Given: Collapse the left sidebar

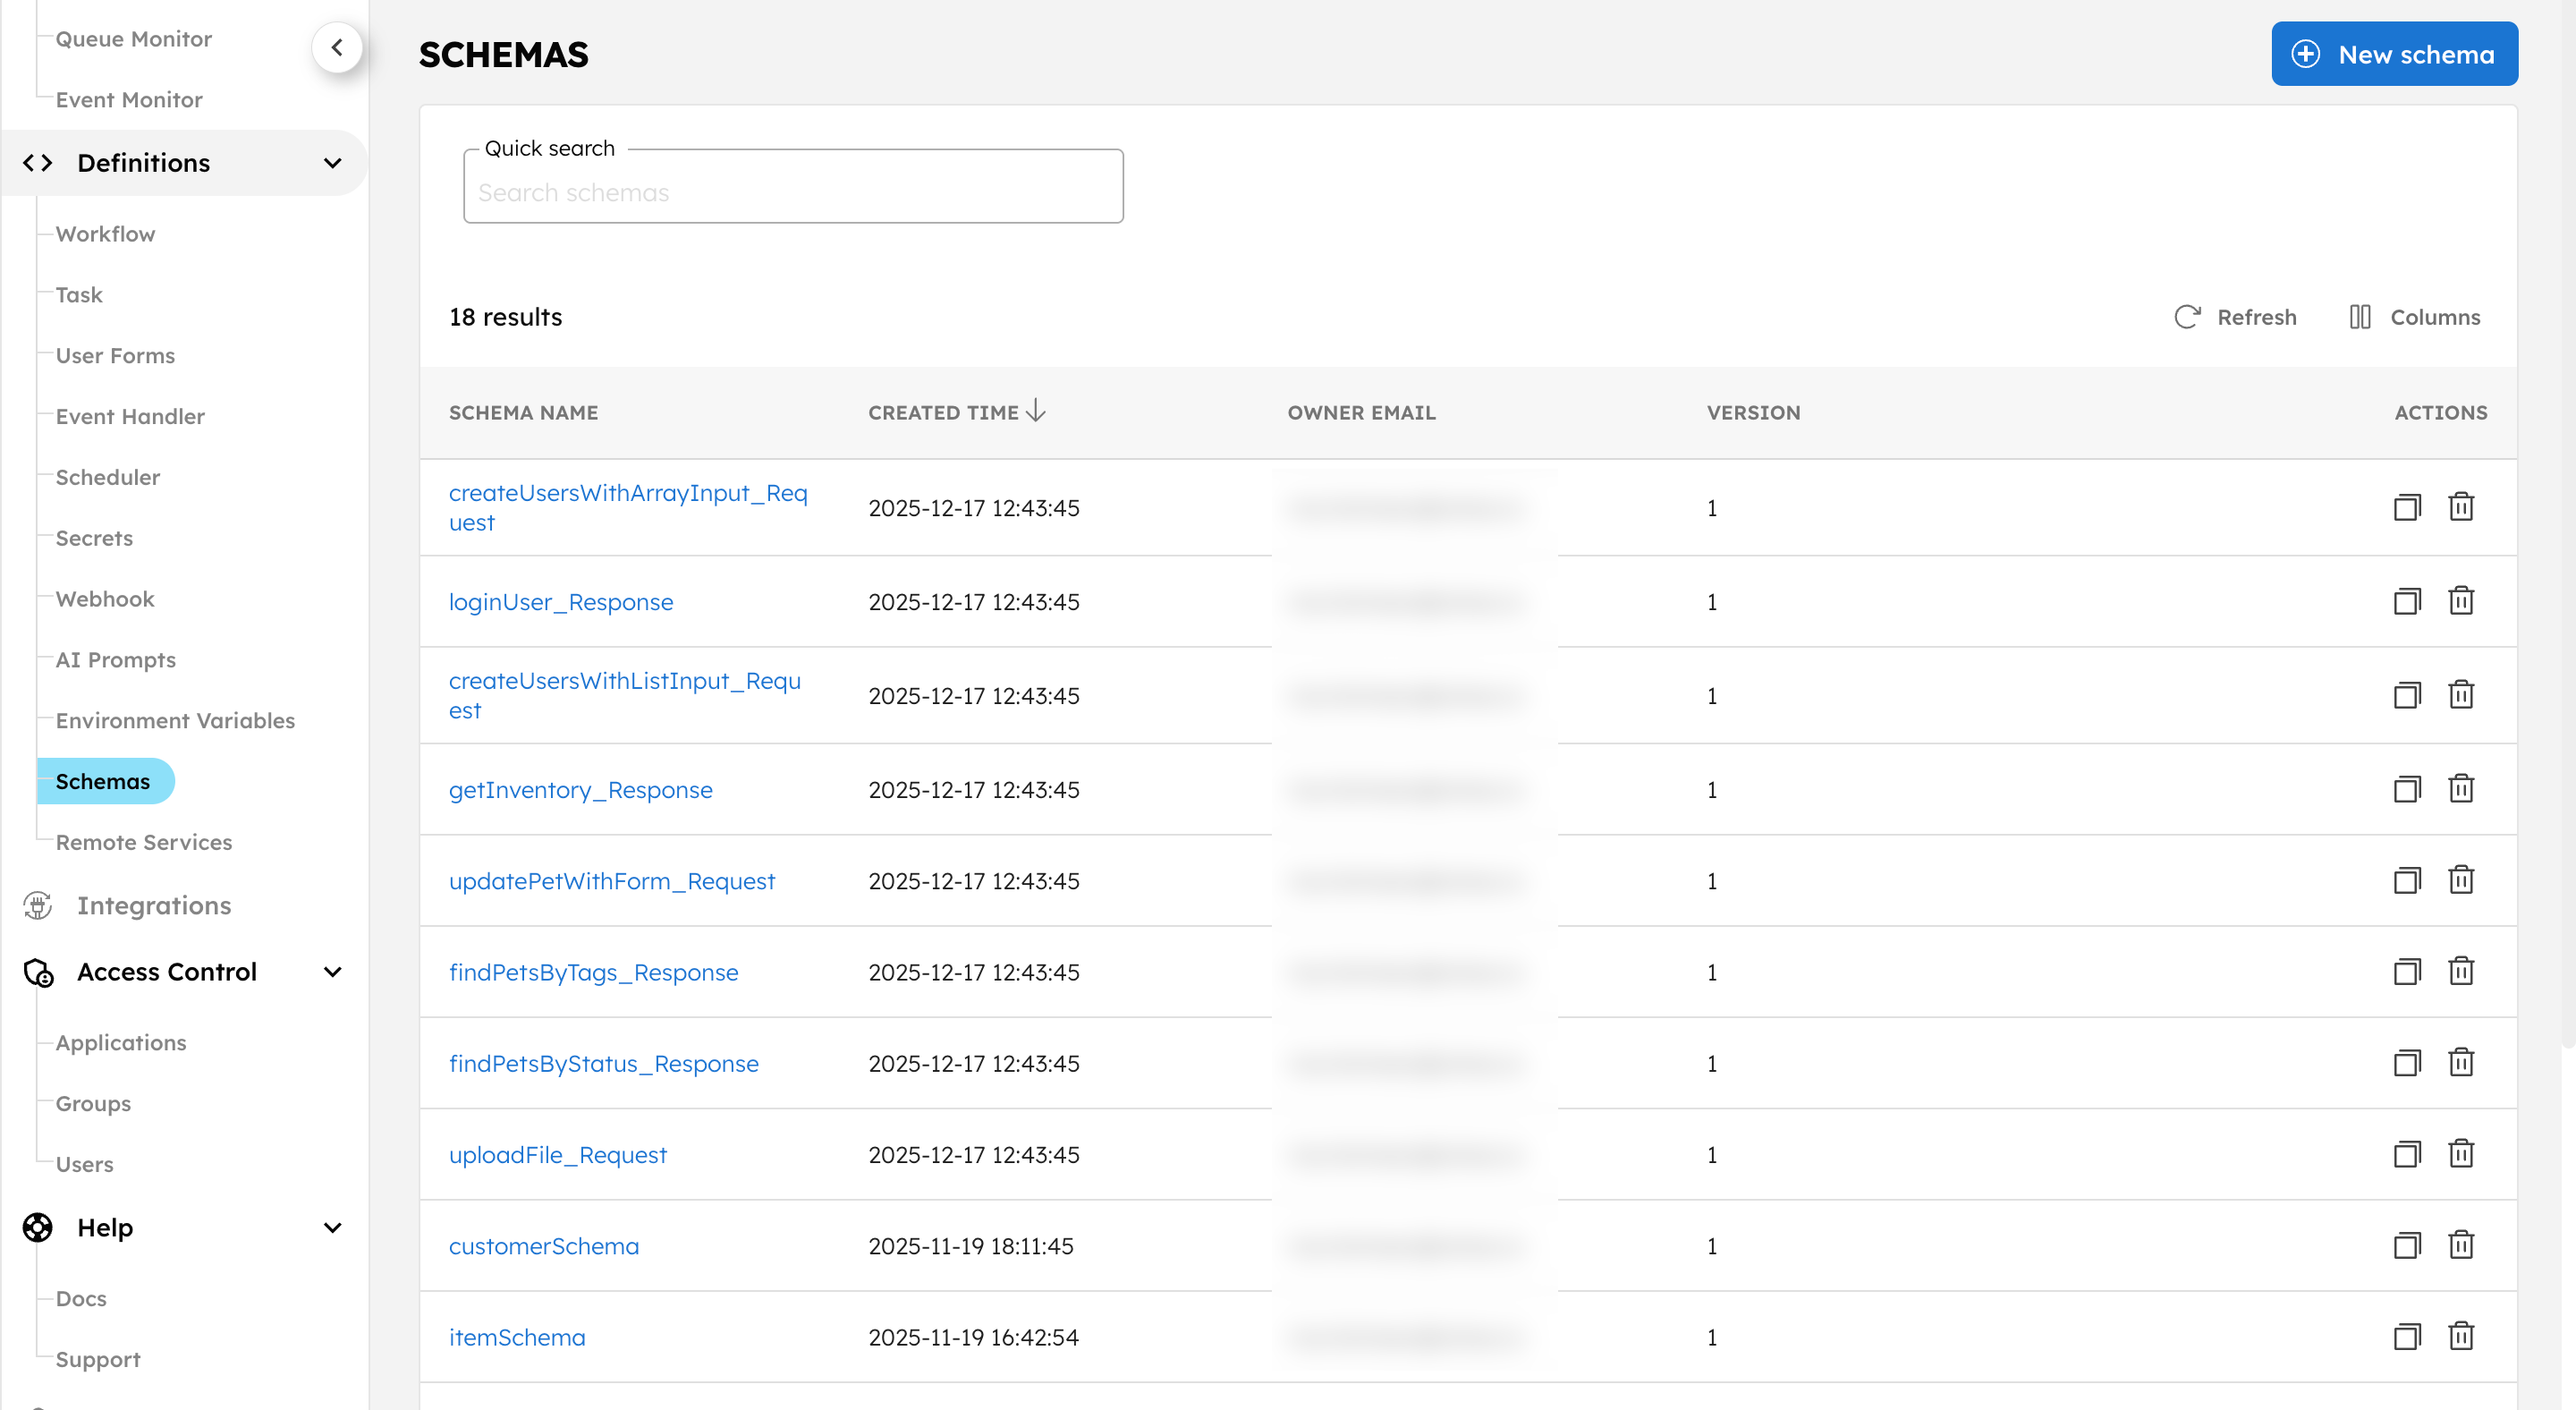Looking at the screenshot, I should tap(337, 47).
